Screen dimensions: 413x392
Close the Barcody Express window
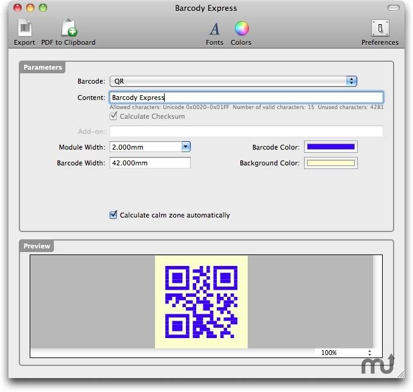coord(18,8)
